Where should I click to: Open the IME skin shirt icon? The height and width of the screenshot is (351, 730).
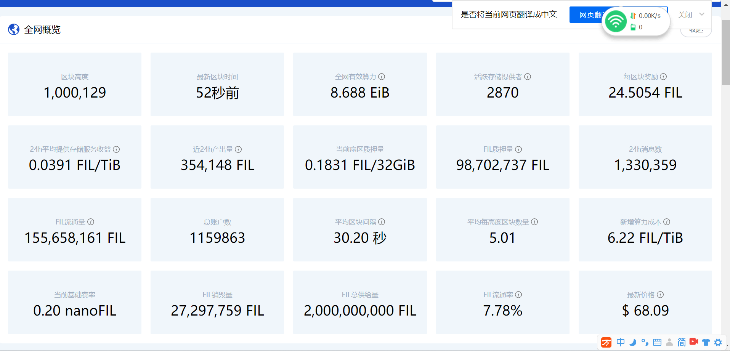(706, 342)
